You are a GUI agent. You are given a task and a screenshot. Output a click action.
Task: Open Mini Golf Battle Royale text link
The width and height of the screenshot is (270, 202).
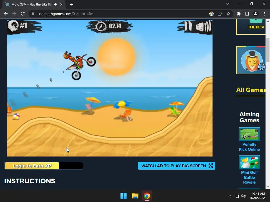point(249,177)
